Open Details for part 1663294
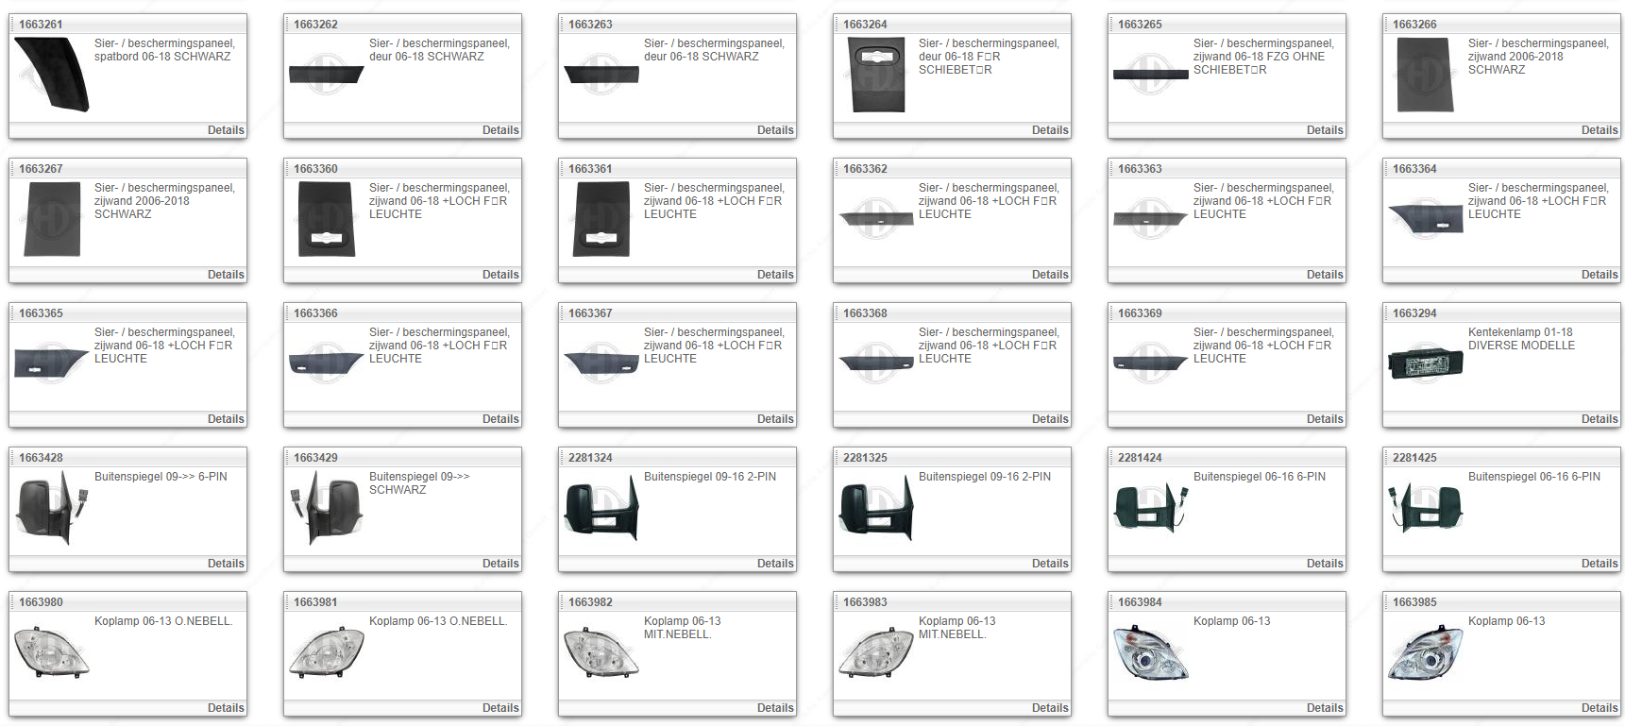 (x=1600, y=419)
